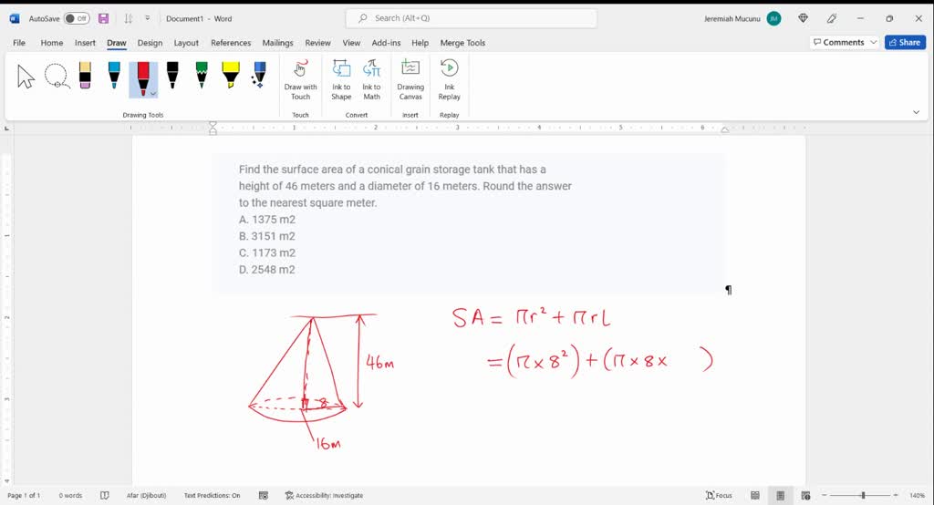Click the 0 words count

tap(70, 496)
